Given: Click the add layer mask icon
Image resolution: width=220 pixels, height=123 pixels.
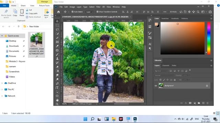Looking at the screenshot, I should pos(190,103).
